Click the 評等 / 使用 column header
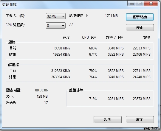The image size is (161, 131). 115,38
